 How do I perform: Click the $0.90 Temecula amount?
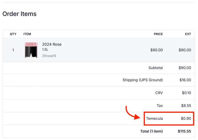click(186, 118)
